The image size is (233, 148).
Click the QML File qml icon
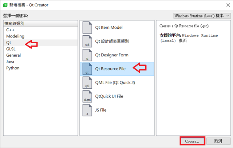[87, 83]
